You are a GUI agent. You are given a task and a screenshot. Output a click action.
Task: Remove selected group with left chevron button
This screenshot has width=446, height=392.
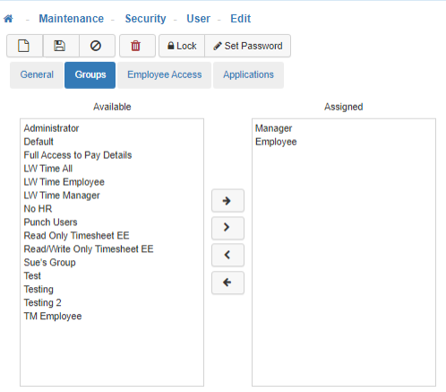[x=227, y=255]
